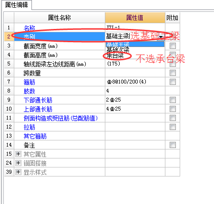The width and height of the screenshot is (214, 204).
Task: Click the empty 备注 value cell
Action: [x=135, y=145]
